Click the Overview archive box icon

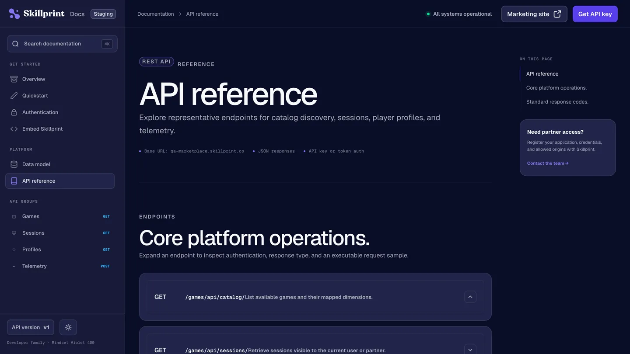coord(14,79)
